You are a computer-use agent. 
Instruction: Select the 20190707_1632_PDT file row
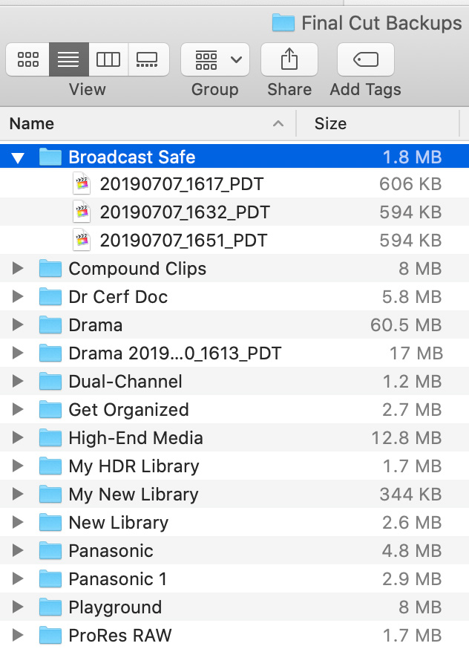[x=234, y=212]
